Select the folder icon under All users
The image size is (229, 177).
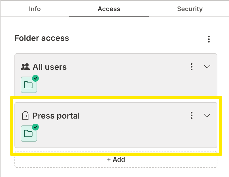coord(29,85)
